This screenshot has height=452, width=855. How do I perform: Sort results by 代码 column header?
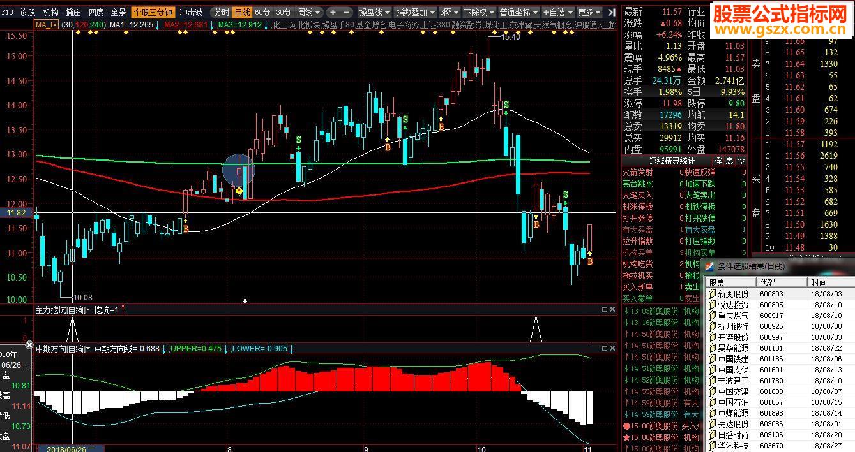point(782,282)
